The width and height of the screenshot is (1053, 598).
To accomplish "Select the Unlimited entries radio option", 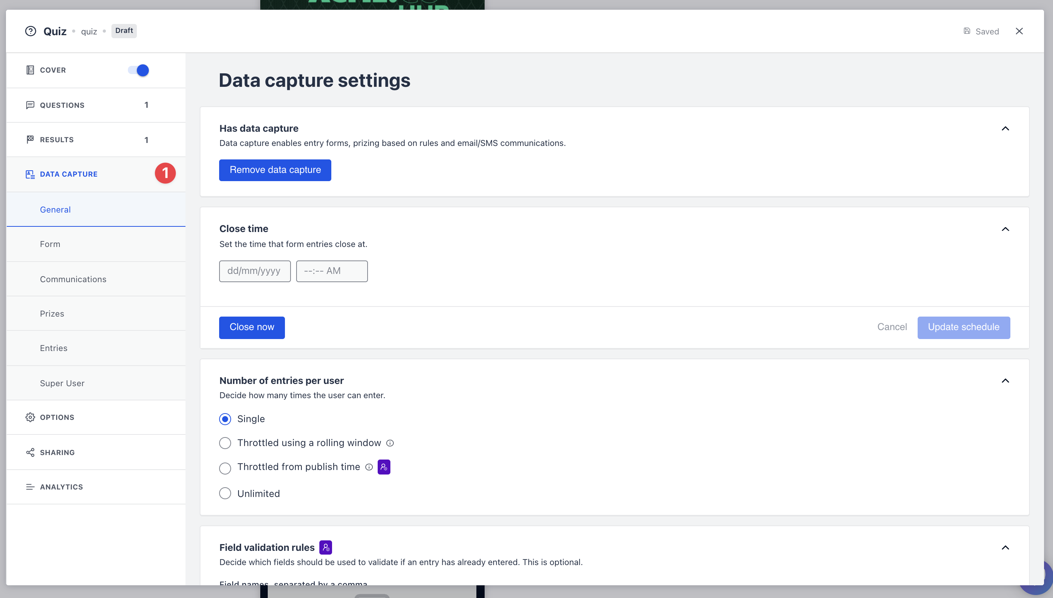I will pos(225,493).
